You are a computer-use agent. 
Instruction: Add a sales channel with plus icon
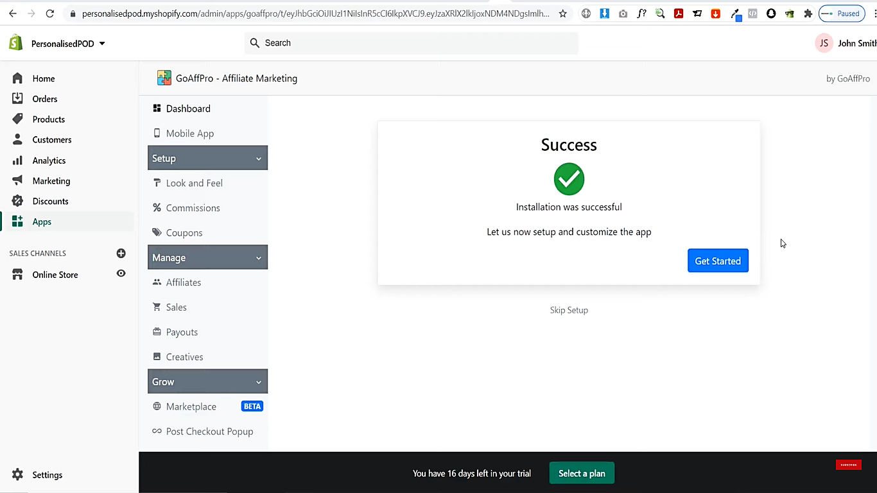coord(121,254)
